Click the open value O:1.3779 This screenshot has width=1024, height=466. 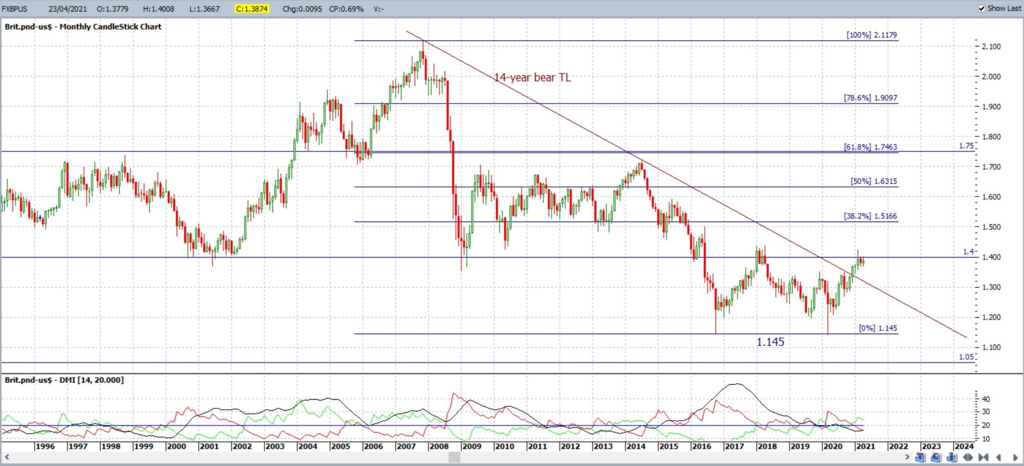pyautogui.click(x=113, y=9)
